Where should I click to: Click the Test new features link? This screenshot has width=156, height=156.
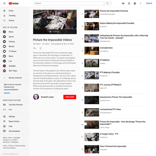tap(9, 148)
